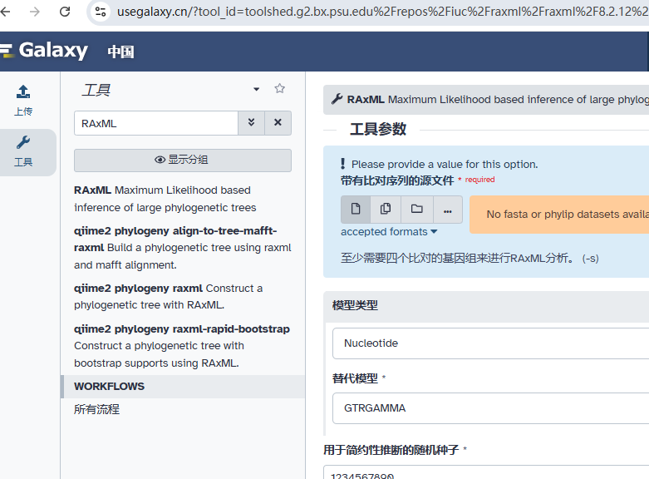This screenshot has height=479, width=649.
Task: Open RAxML Maximum Likelihood tool link
Action: (165, 199)
